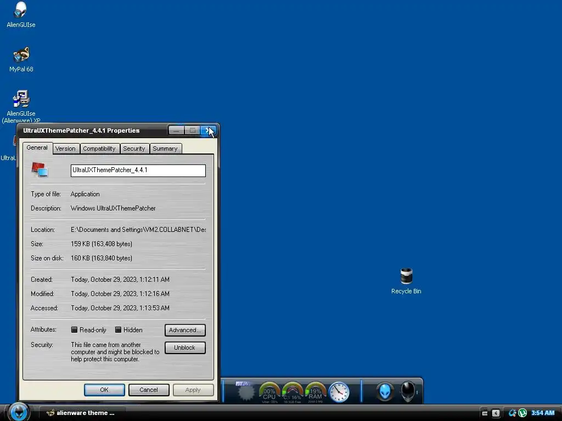
Task: Click the Created date '1:12:11 AM' value
Action: tap(120, 280)
